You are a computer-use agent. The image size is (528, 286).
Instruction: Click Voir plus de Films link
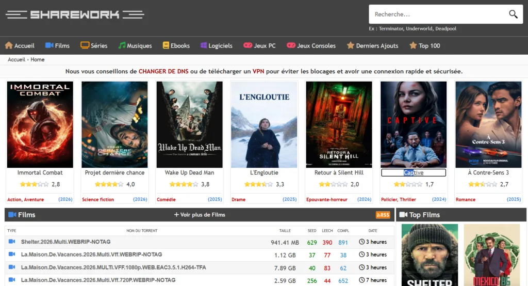(x=200, y=215)
